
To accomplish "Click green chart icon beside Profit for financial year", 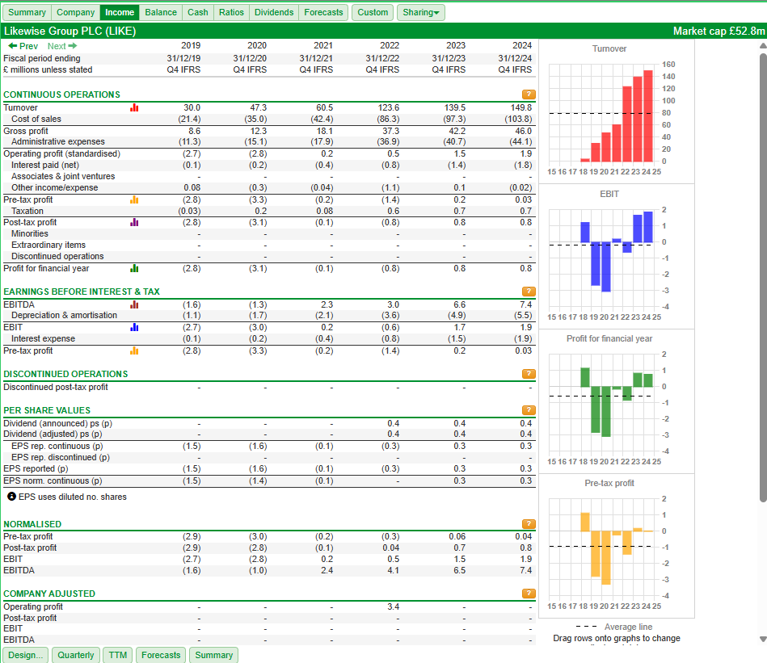I will point(134,268).
